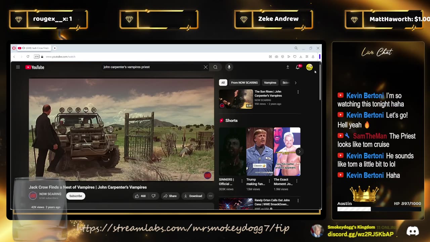Screen dimensions: 430x242
Task: Subscribe to NOW SCARING
Action: click(76, 196)
